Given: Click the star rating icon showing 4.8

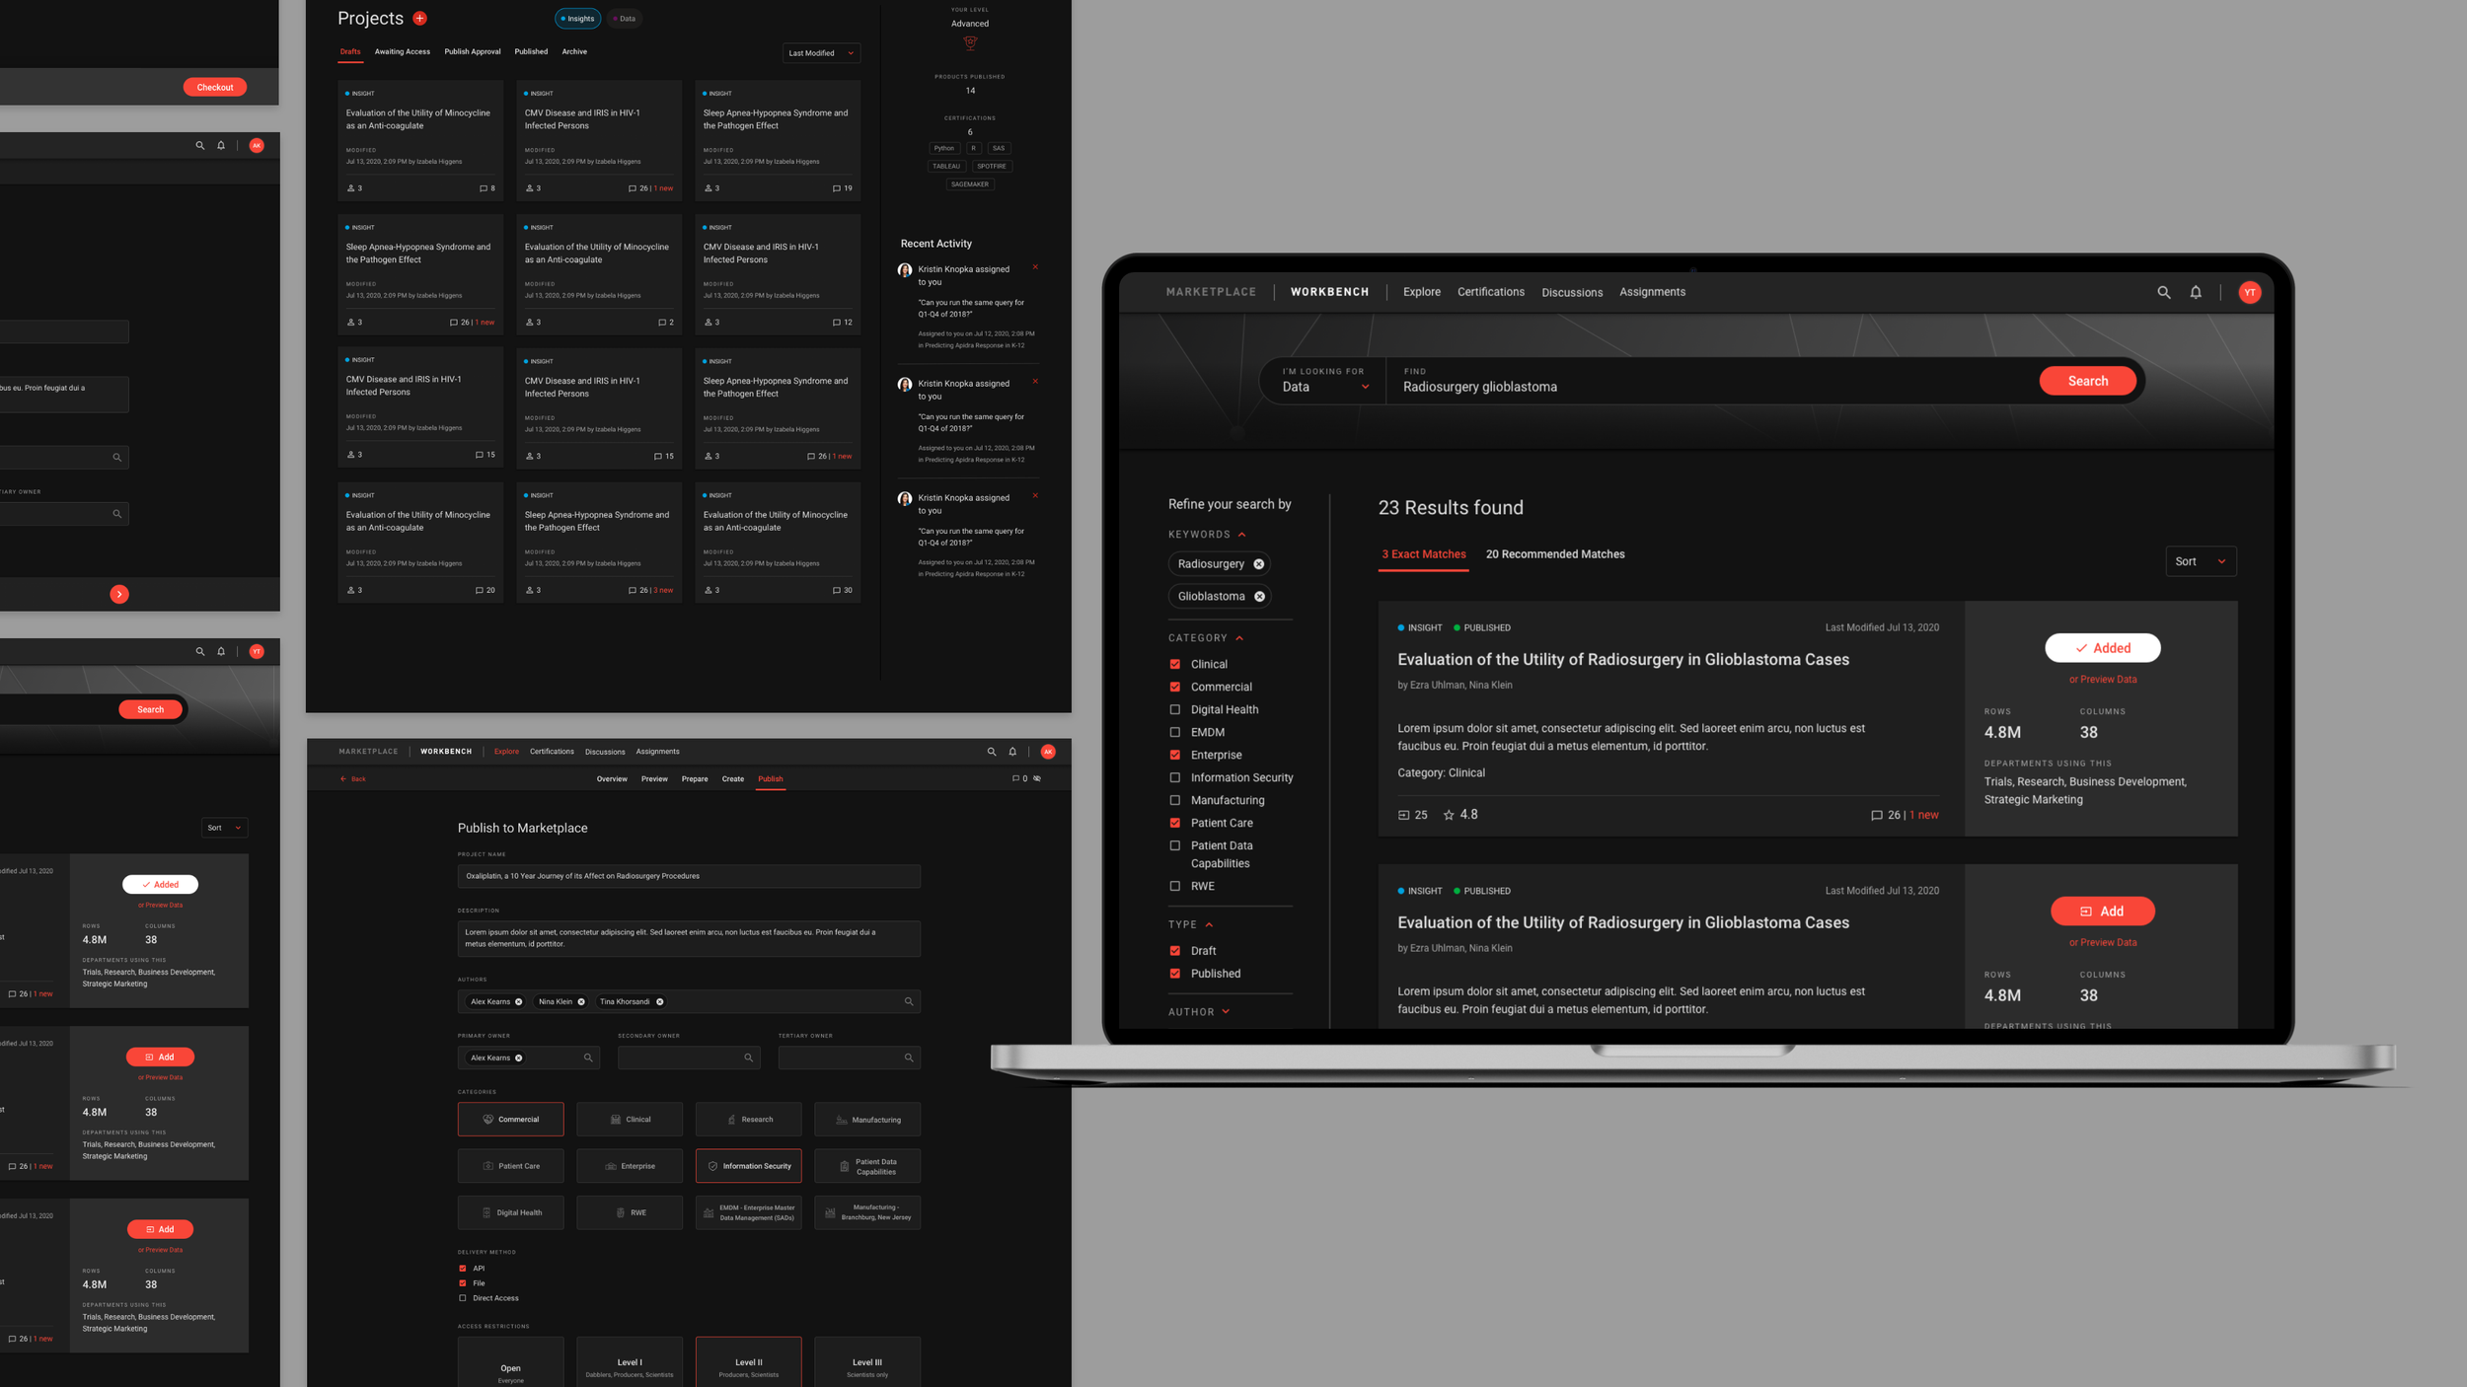Looking at the screenshot, I should coord(1449,815).
